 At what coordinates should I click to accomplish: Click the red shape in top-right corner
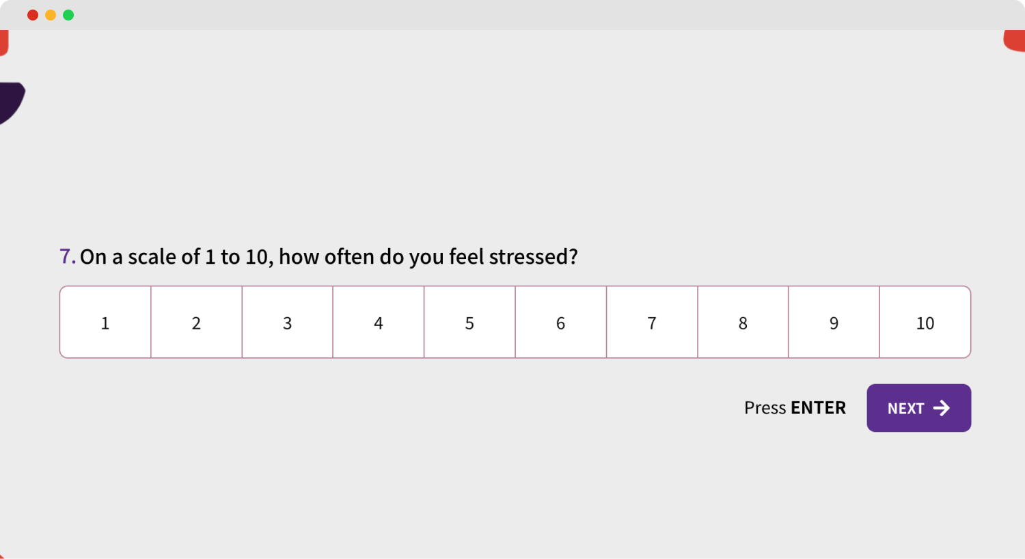coord(1015,40)
